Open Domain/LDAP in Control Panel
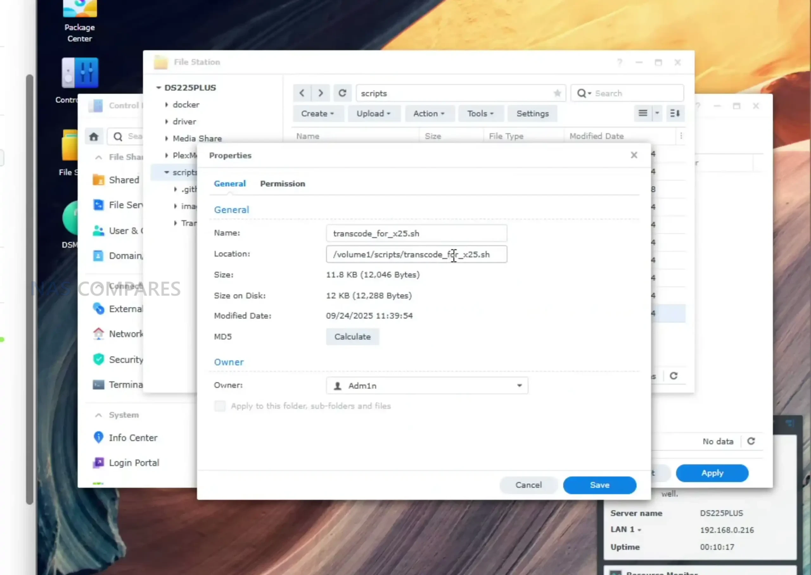The height and width of the screenshot is (575, 811). point(117,256)
